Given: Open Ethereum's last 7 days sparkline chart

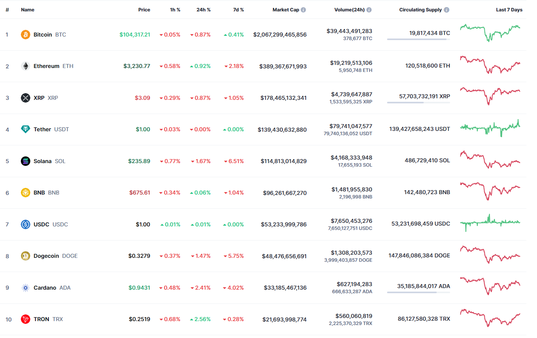Looking at the screenshot, I should coord(490,65).
